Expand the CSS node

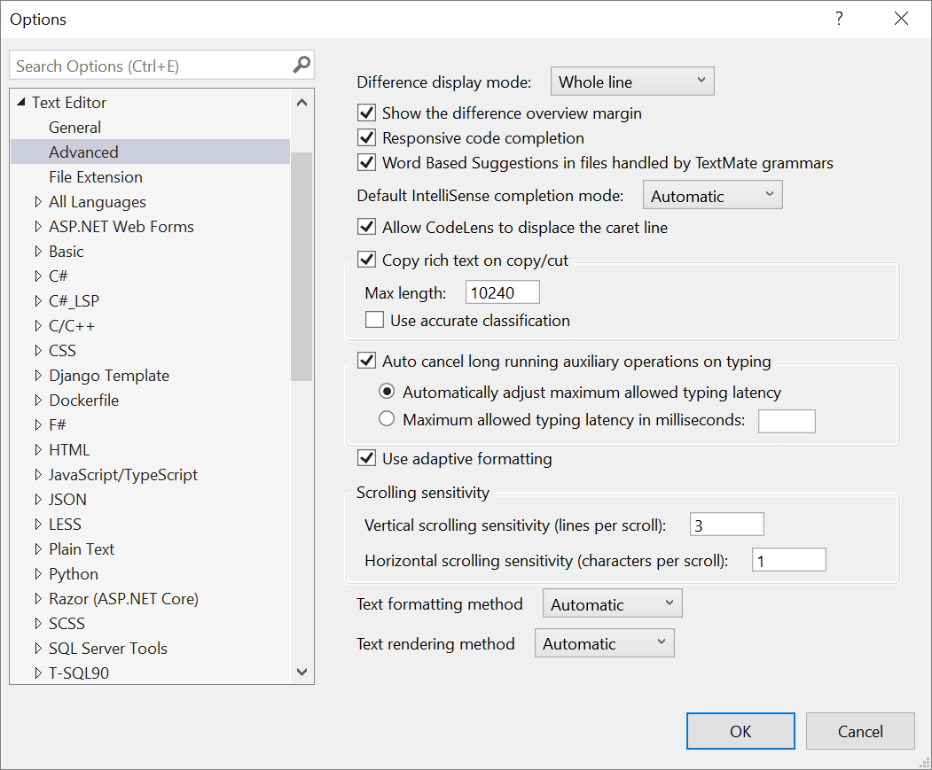pyautogui.click(x=38, y=351)
